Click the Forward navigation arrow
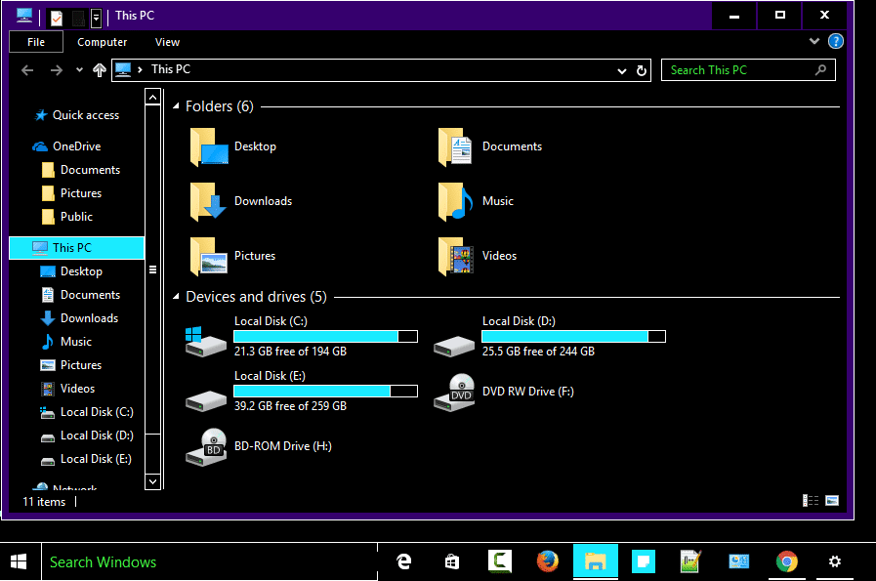This screenshot has height=581, width=876. pyautogui.click(x=56, y=70)
